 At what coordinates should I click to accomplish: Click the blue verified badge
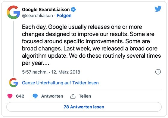pyautogui.click(x=73, y=10)
